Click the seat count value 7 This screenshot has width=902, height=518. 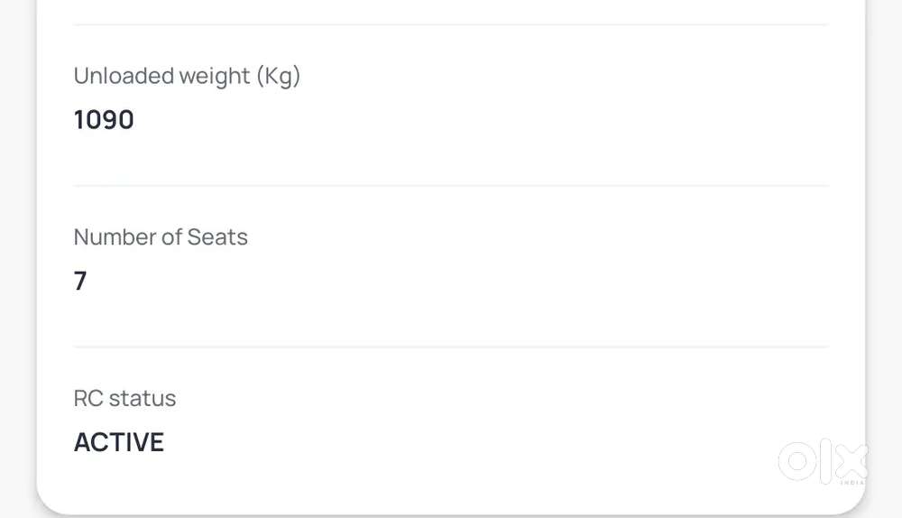[80, 281]
